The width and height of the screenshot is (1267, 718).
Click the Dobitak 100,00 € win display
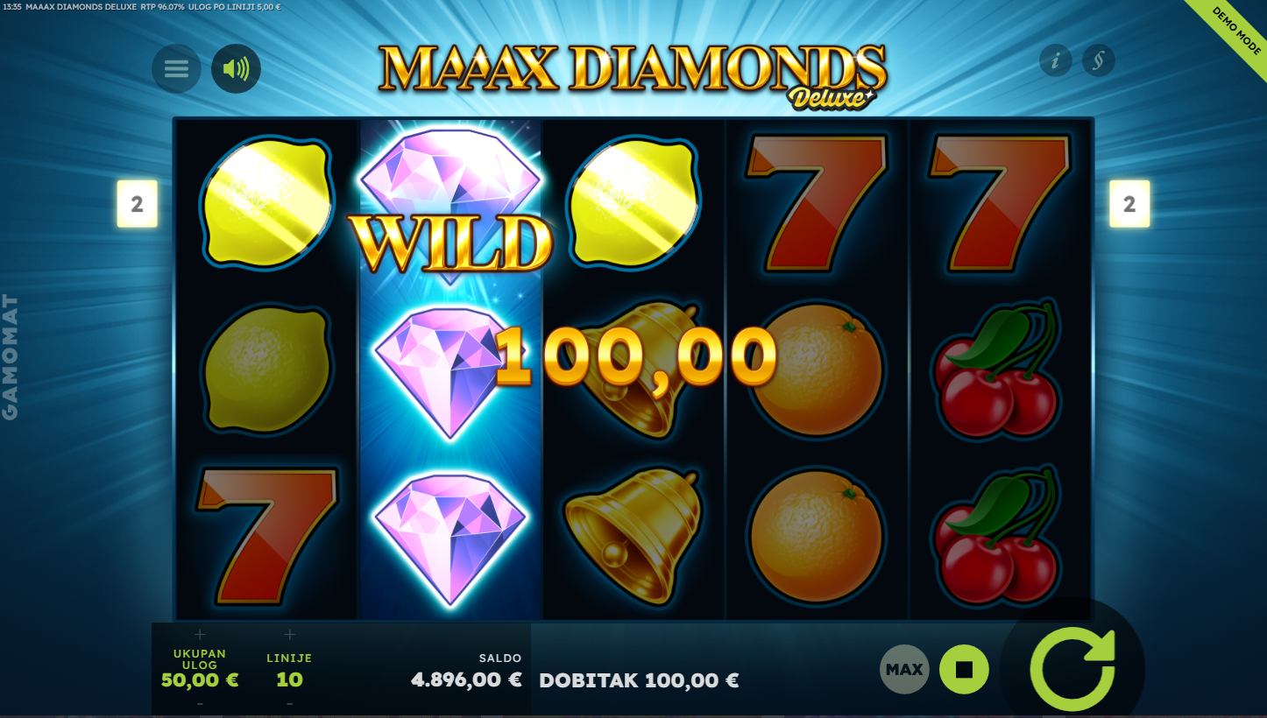click(x=639, y=680)
